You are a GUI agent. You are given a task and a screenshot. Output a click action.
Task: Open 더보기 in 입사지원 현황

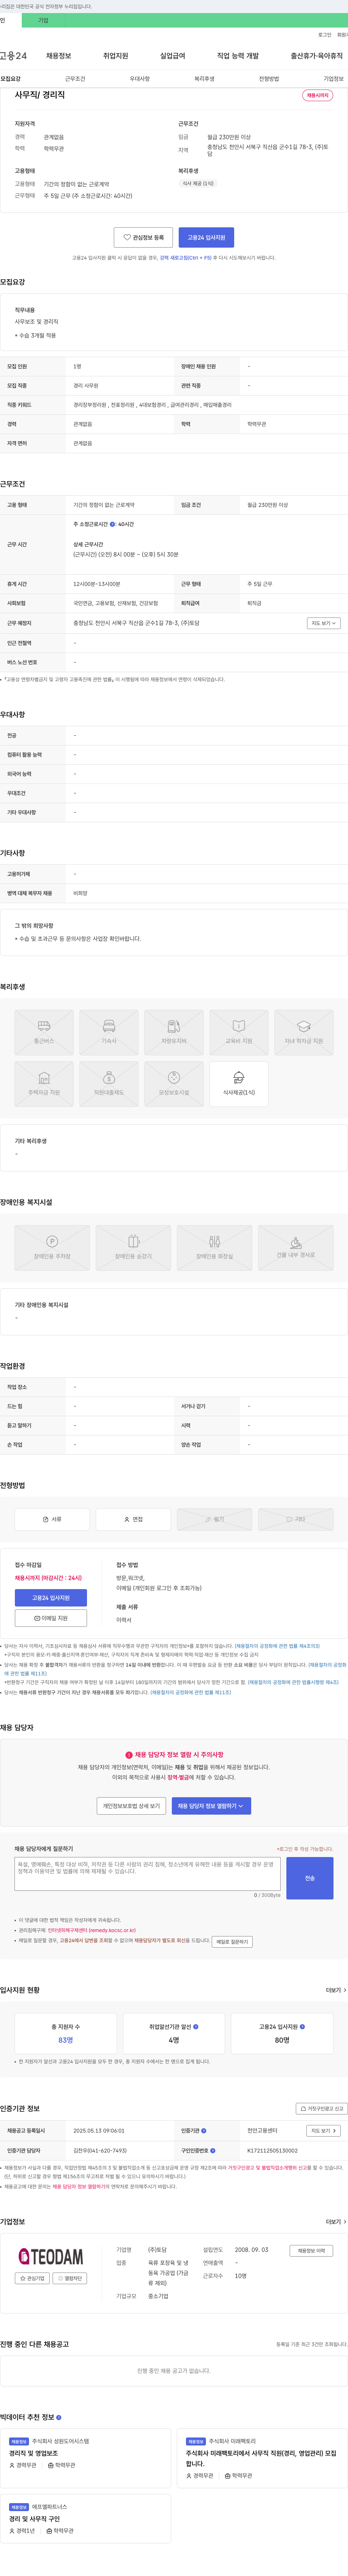tap(336, 1990)
